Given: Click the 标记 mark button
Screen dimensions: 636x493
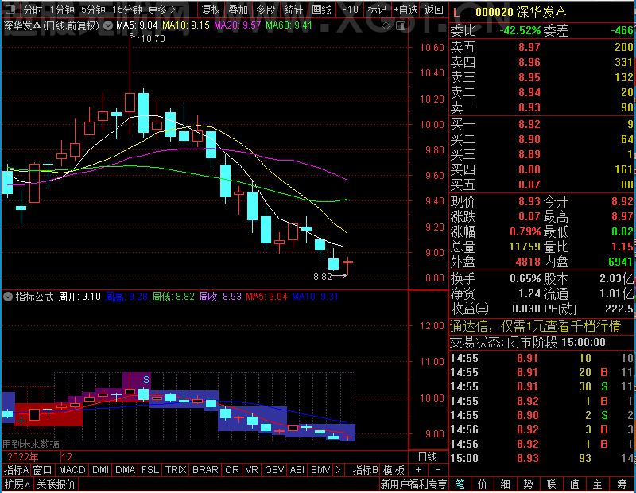Looking at the screenshot, I should [x=377, y=10].
